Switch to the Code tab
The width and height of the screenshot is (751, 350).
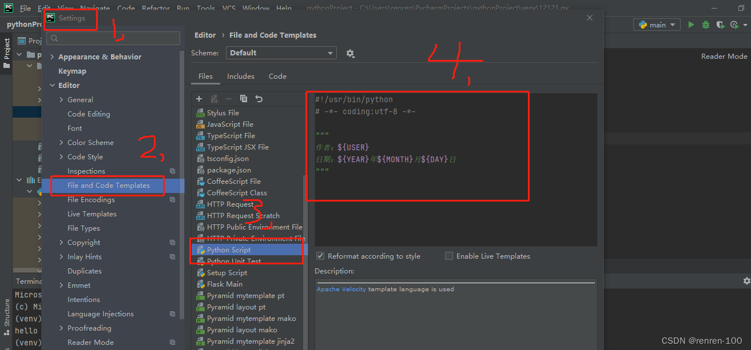[x=277, y=77]
